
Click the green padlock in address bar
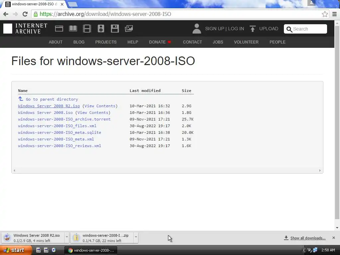pyautogui.click(x=36, y=14)
